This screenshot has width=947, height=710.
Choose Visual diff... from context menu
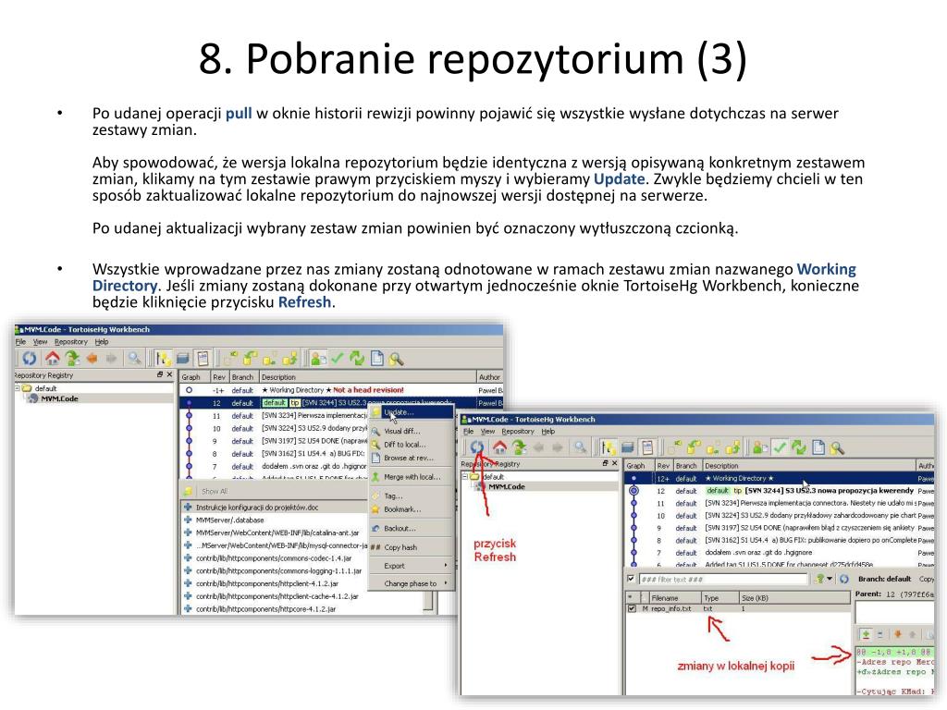tap(412, 431)
